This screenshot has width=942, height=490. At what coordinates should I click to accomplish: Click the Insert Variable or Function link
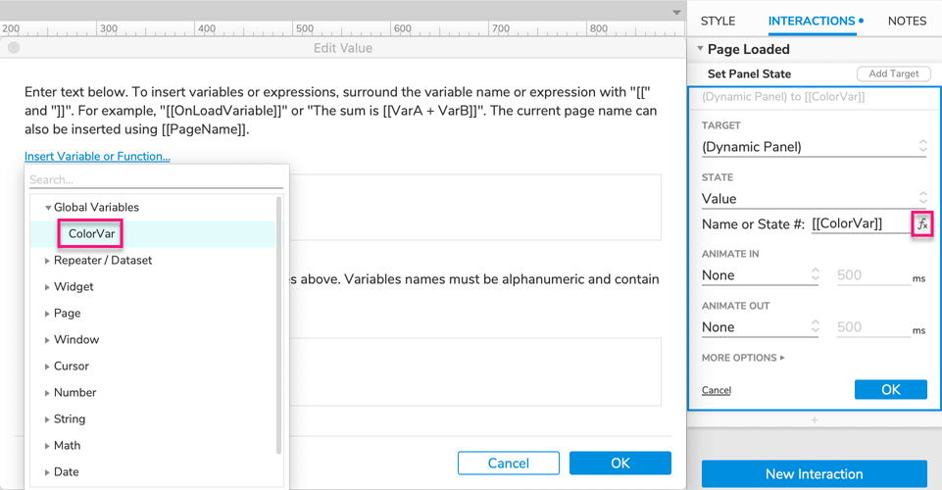tap(97, 156)
